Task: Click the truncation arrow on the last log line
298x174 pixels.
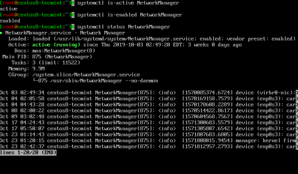Action: tap(296, 147)
